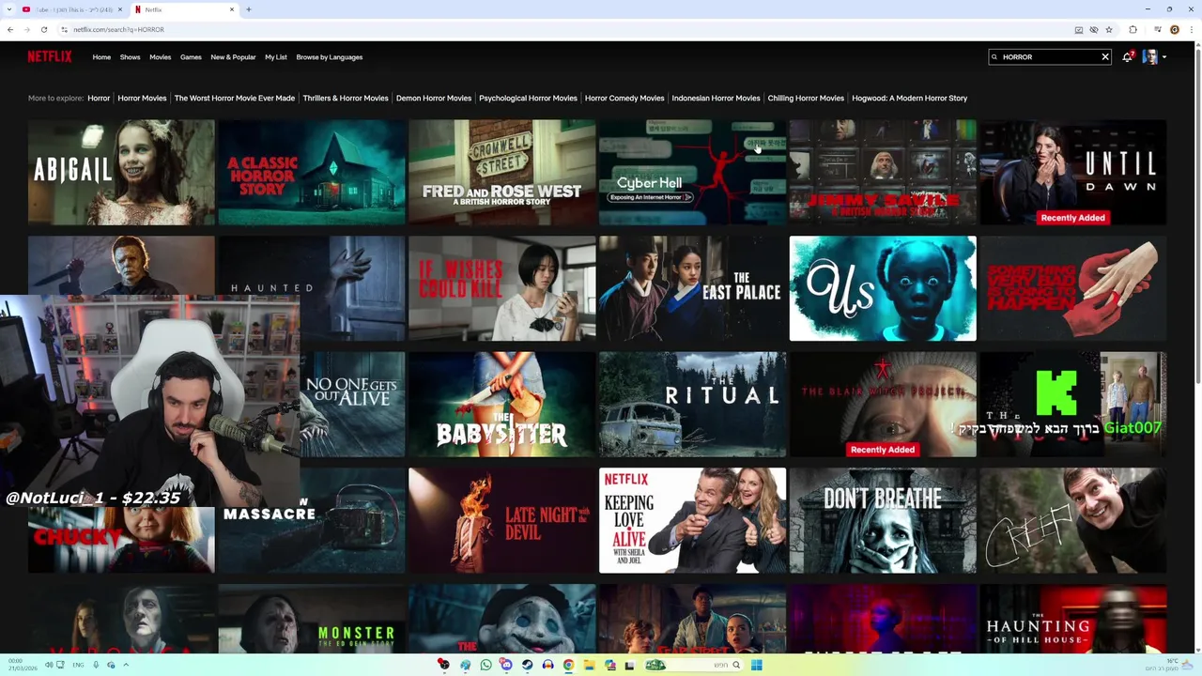Click the taskbar volume speaker icon
This screenshot has width=1202, height=676.
pos(49,665)
